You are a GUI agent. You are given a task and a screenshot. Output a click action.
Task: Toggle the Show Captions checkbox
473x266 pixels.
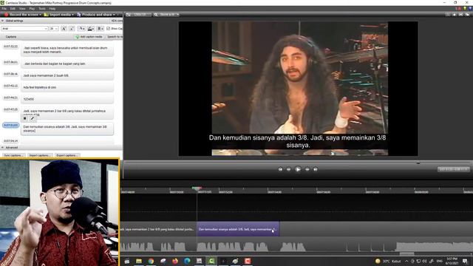pos(109,29)
